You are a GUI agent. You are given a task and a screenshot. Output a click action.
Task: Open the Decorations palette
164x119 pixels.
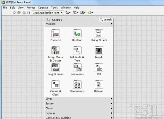click(x=77, y=86)
